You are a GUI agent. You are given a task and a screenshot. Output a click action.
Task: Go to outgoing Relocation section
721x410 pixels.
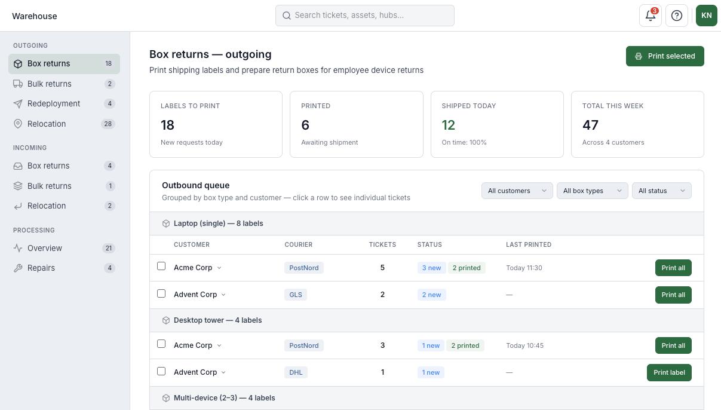(x=47, y=124)
